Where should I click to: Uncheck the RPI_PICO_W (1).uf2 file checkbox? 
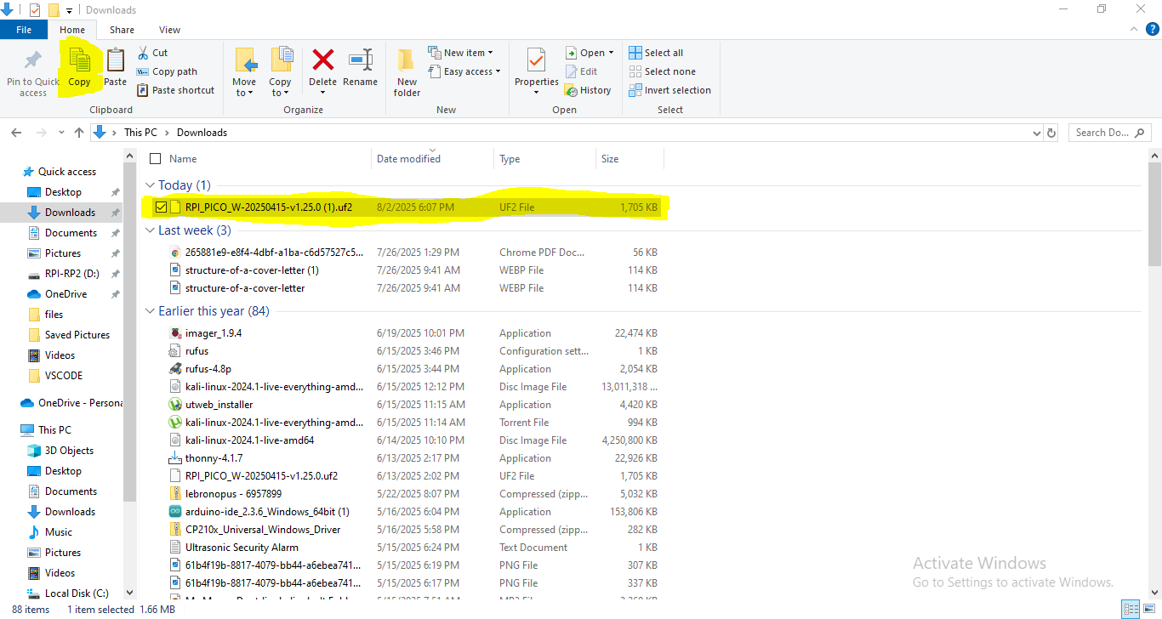(x=161, y=207)
